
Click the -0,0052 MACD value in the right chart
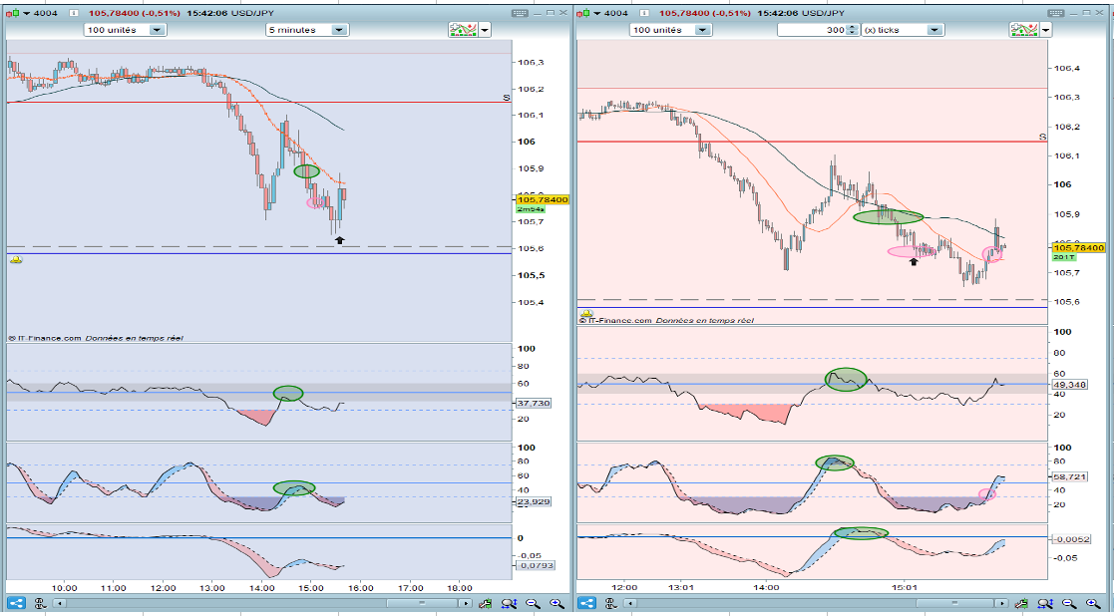[1071, 539]
